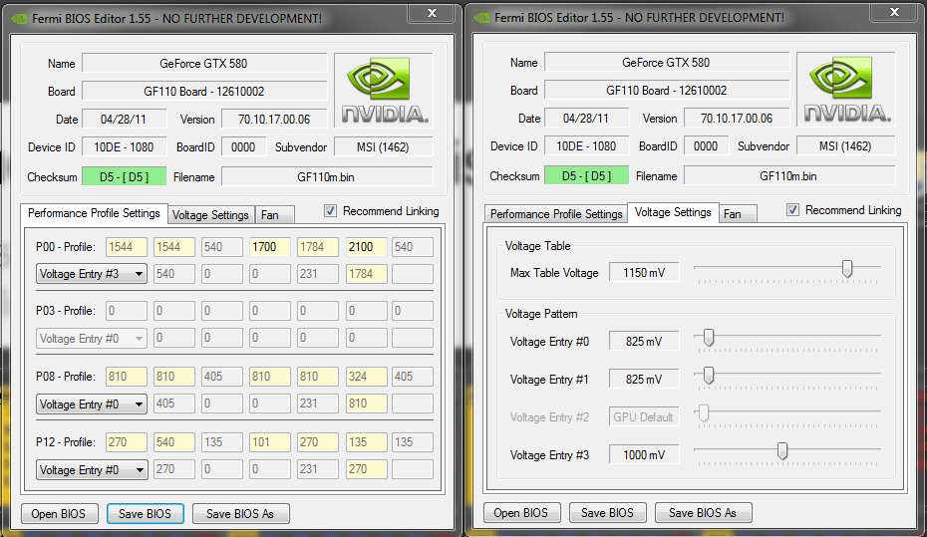Open the Fan tab in right window

pos(738,214)
